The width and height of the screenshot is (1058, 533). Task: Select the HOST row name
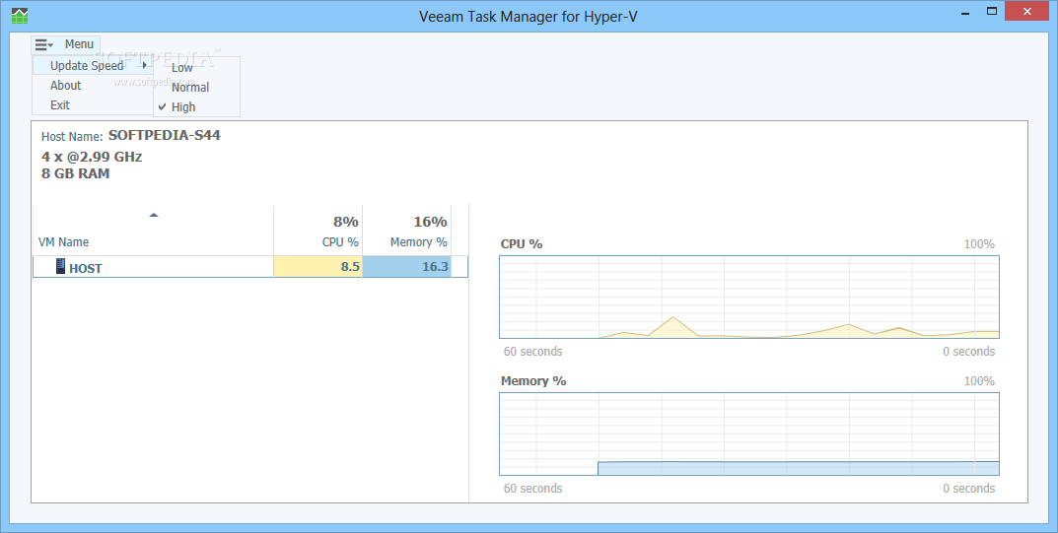tap(86, 268)
